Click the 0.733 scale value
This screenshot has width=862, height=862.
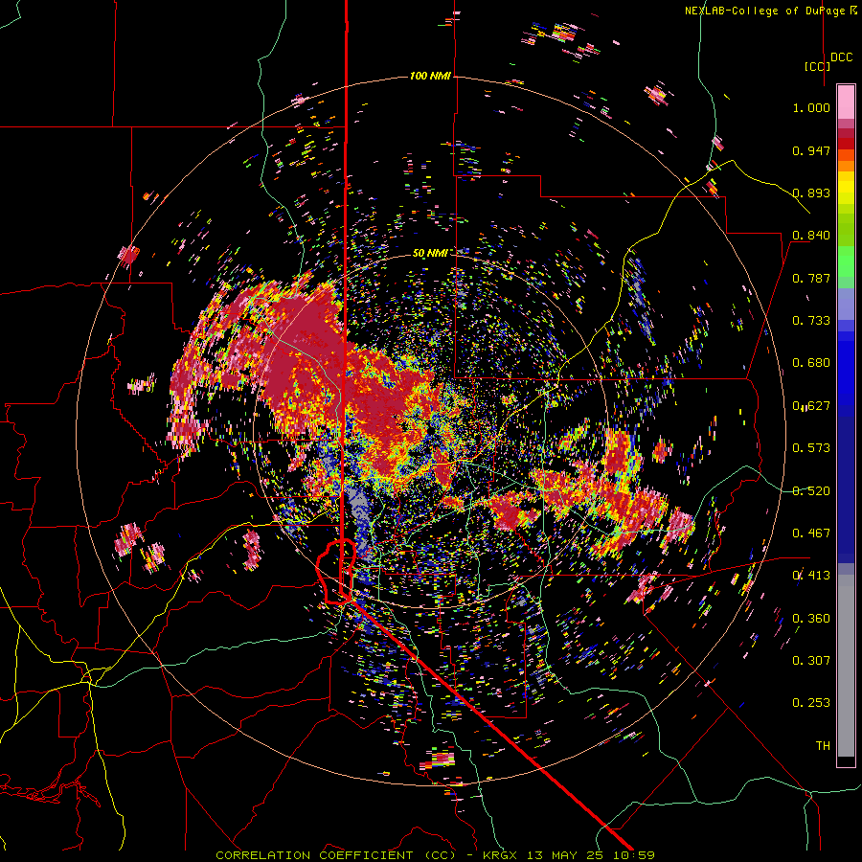[811, 321]
